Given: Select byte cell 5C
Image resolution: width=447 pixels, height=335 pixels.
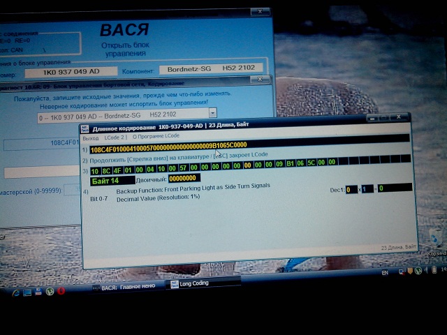Looking at the screenshot, I should pos(311,163).
